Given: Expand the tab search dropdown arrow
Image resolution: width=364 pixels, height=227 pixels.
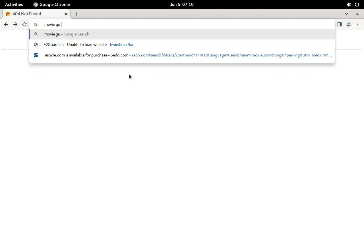Looking at the screenshot, I should click(x=346, y=14).
